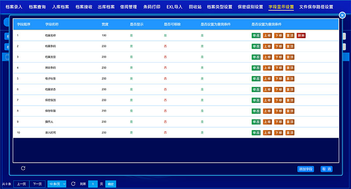Screen dimensions: 351x189
Task: Go to the 回收站 tab
Action: [195, 7]
